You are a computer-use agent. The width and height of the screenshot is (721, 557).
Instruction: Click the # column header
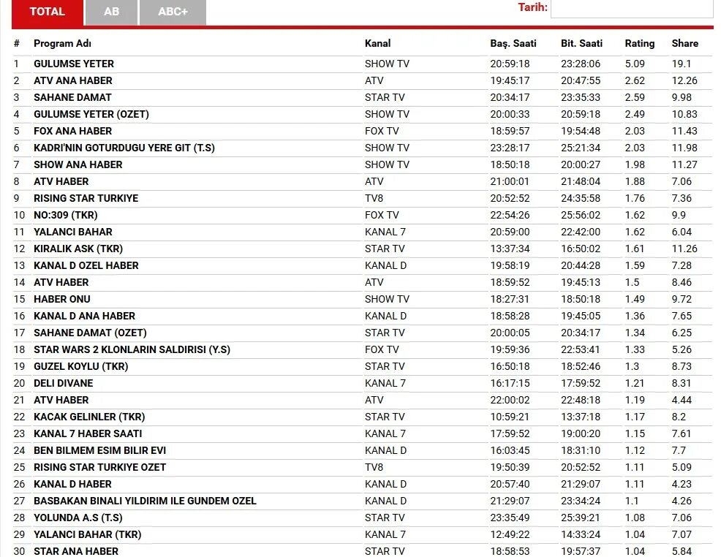tap(16, 43)
